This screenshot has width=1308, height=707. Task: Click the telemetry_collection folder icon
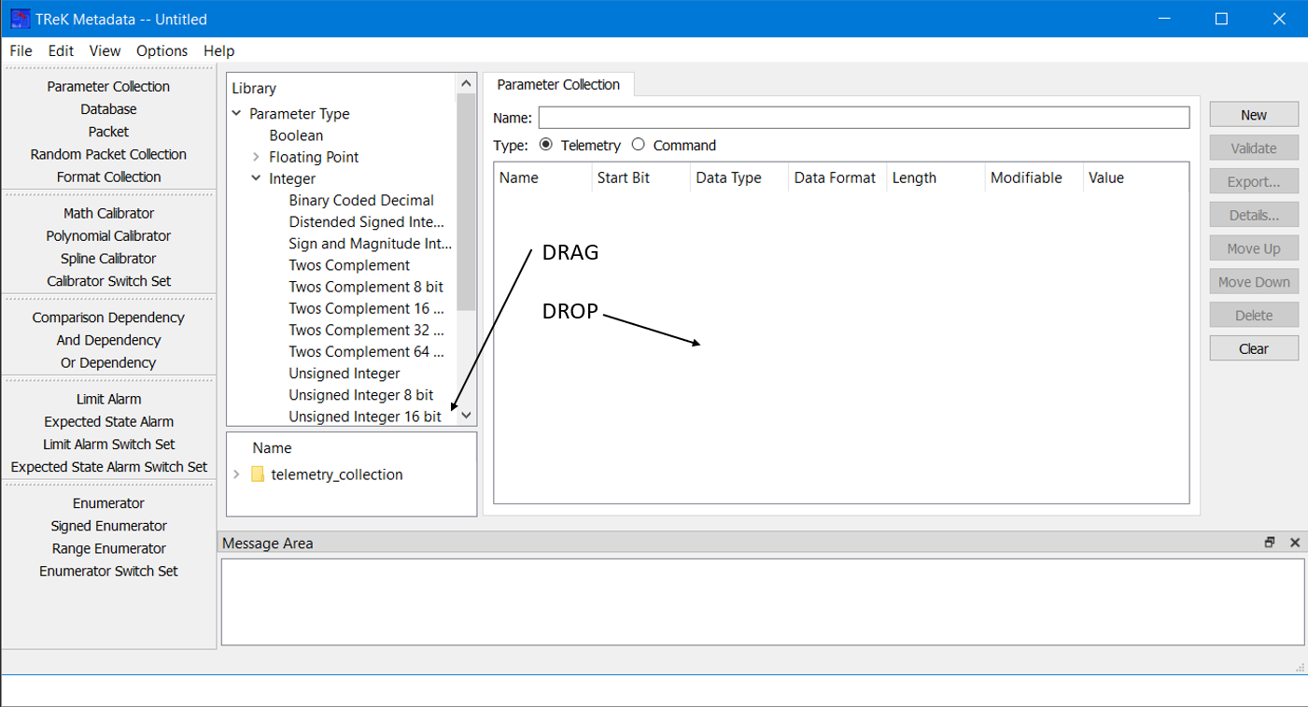coord(259,474)
